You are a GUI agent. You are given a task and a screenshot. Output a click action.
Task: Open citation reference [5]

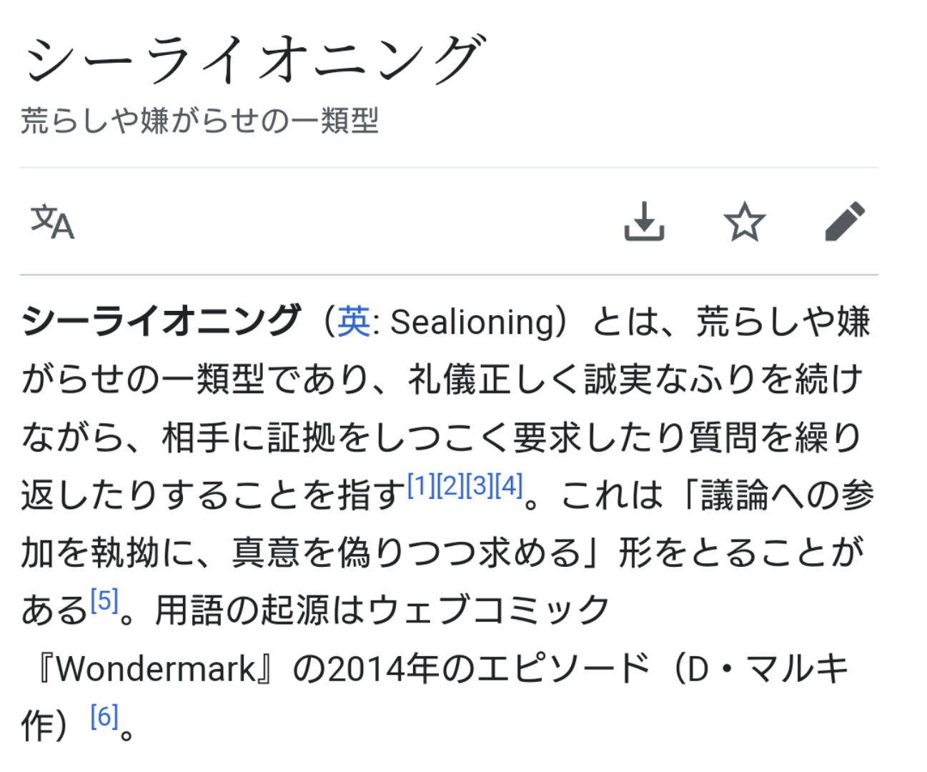pyautogui.click(x=104, y=601)
